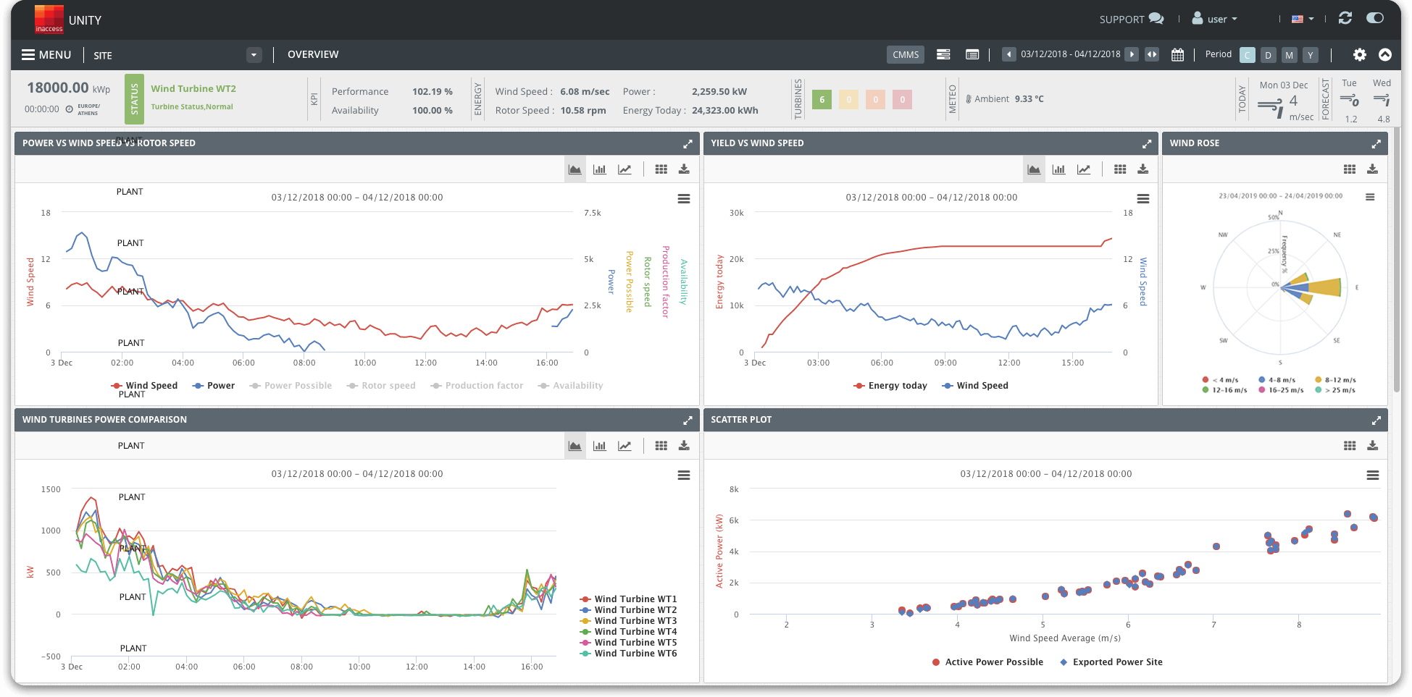Download Power Comparison data

684,446
